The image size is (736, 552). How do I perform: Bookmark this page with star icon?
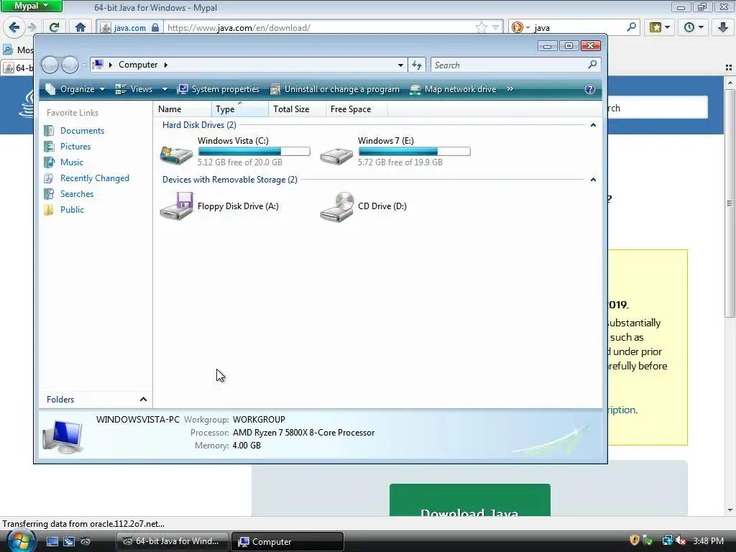(x=481, y=28)
